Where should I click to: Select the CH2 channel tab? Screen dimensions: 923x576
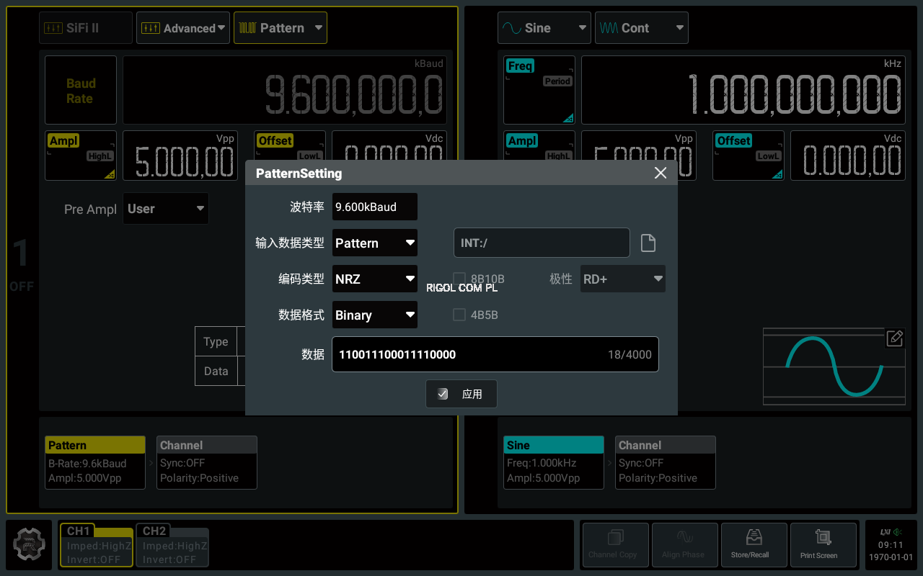(x=172, y=546)
